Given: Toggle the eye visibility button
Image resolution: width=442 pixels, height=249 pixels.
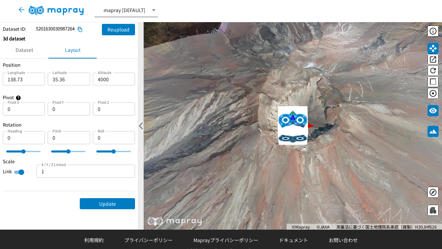Looking at the screenshot, I should (433, 111).
